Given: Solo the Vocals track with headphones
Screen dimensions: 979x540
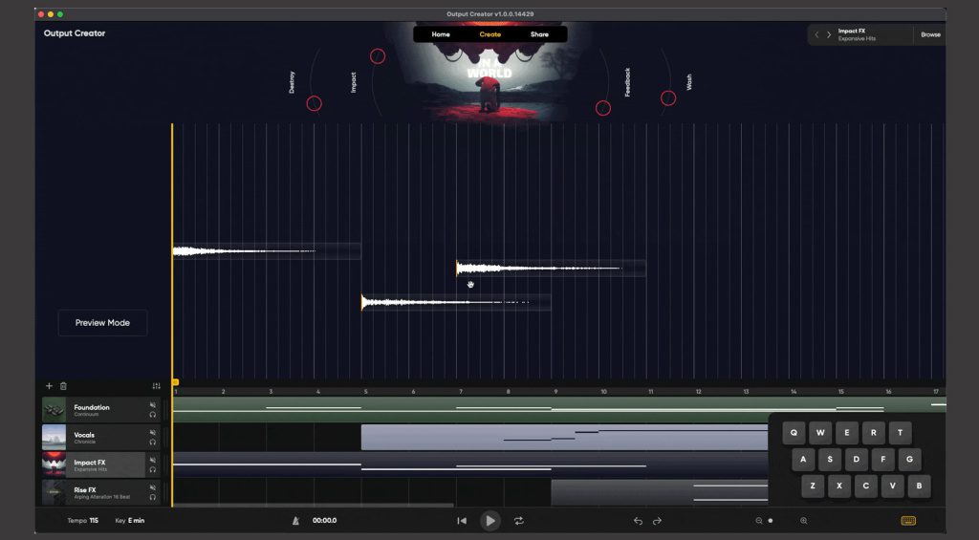Looking at the screenshot, I should pyautogui.click(x=153, y=442).
